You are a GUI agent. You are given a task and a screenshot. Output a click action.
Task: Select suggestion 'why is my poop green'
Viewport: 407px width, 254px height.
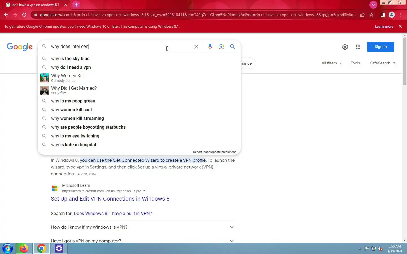click(139, 101)
